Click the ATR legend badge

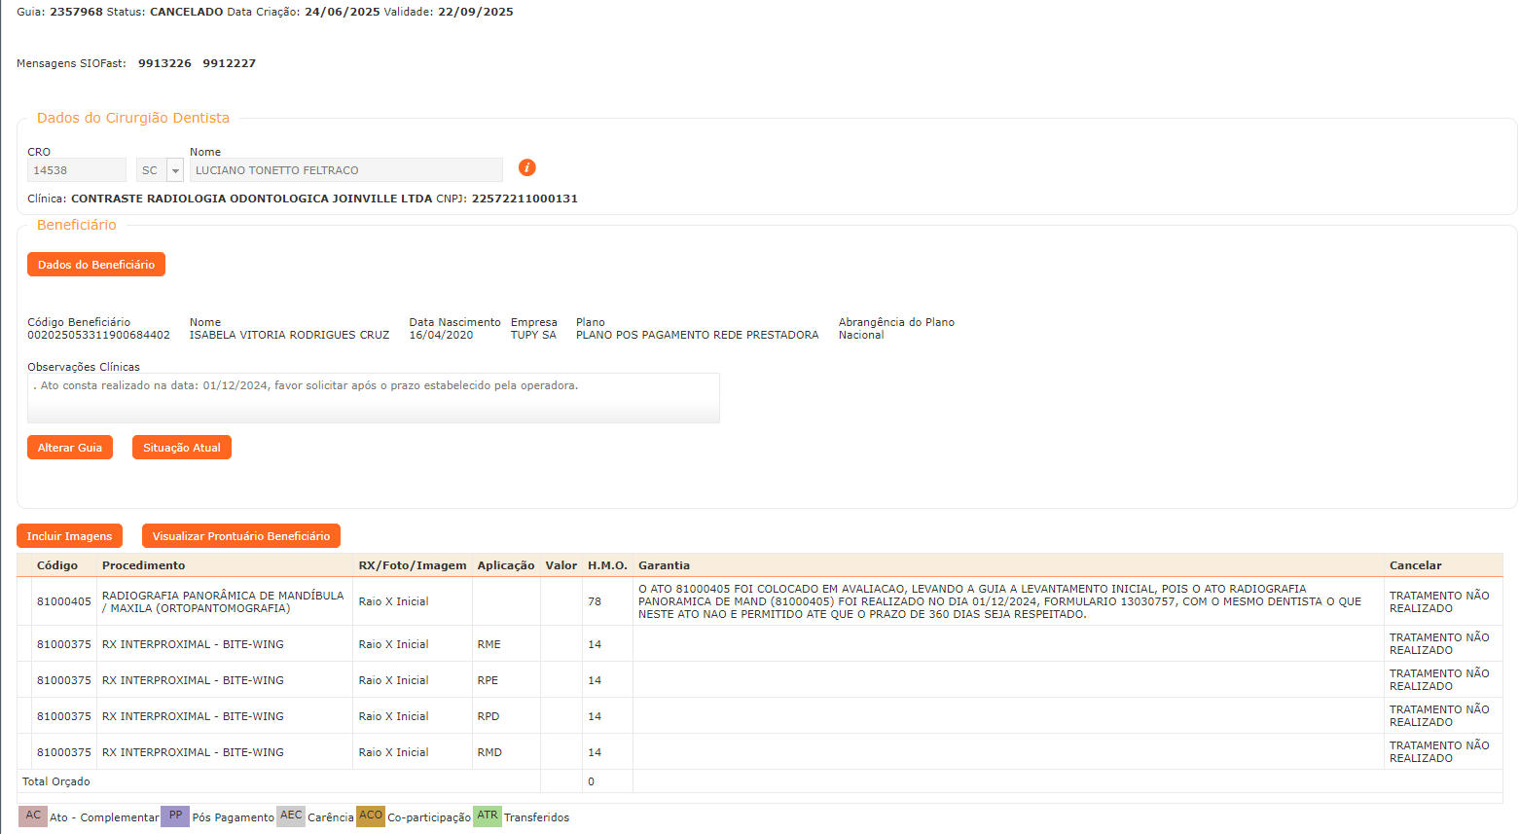(488, 816)
